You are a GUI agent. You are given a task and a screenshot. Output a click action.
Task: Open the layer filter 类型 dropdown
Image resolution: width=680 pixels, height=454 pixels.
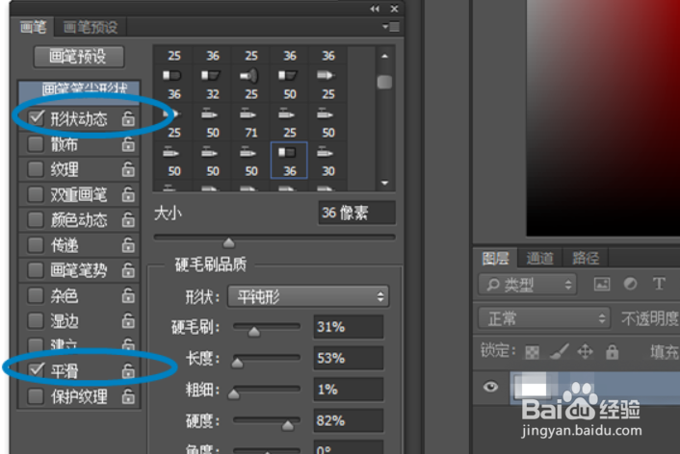click(x=528, y=285)
